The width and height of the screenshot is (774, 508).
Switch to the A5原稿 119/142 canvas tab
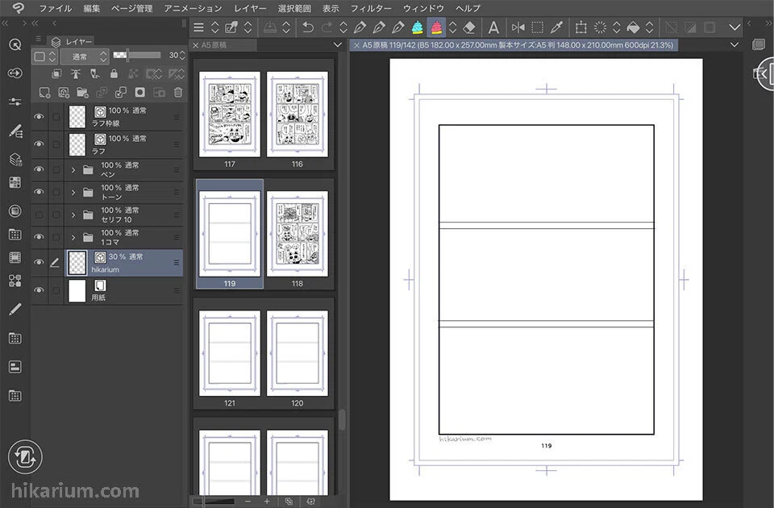[x=514, y=45]
